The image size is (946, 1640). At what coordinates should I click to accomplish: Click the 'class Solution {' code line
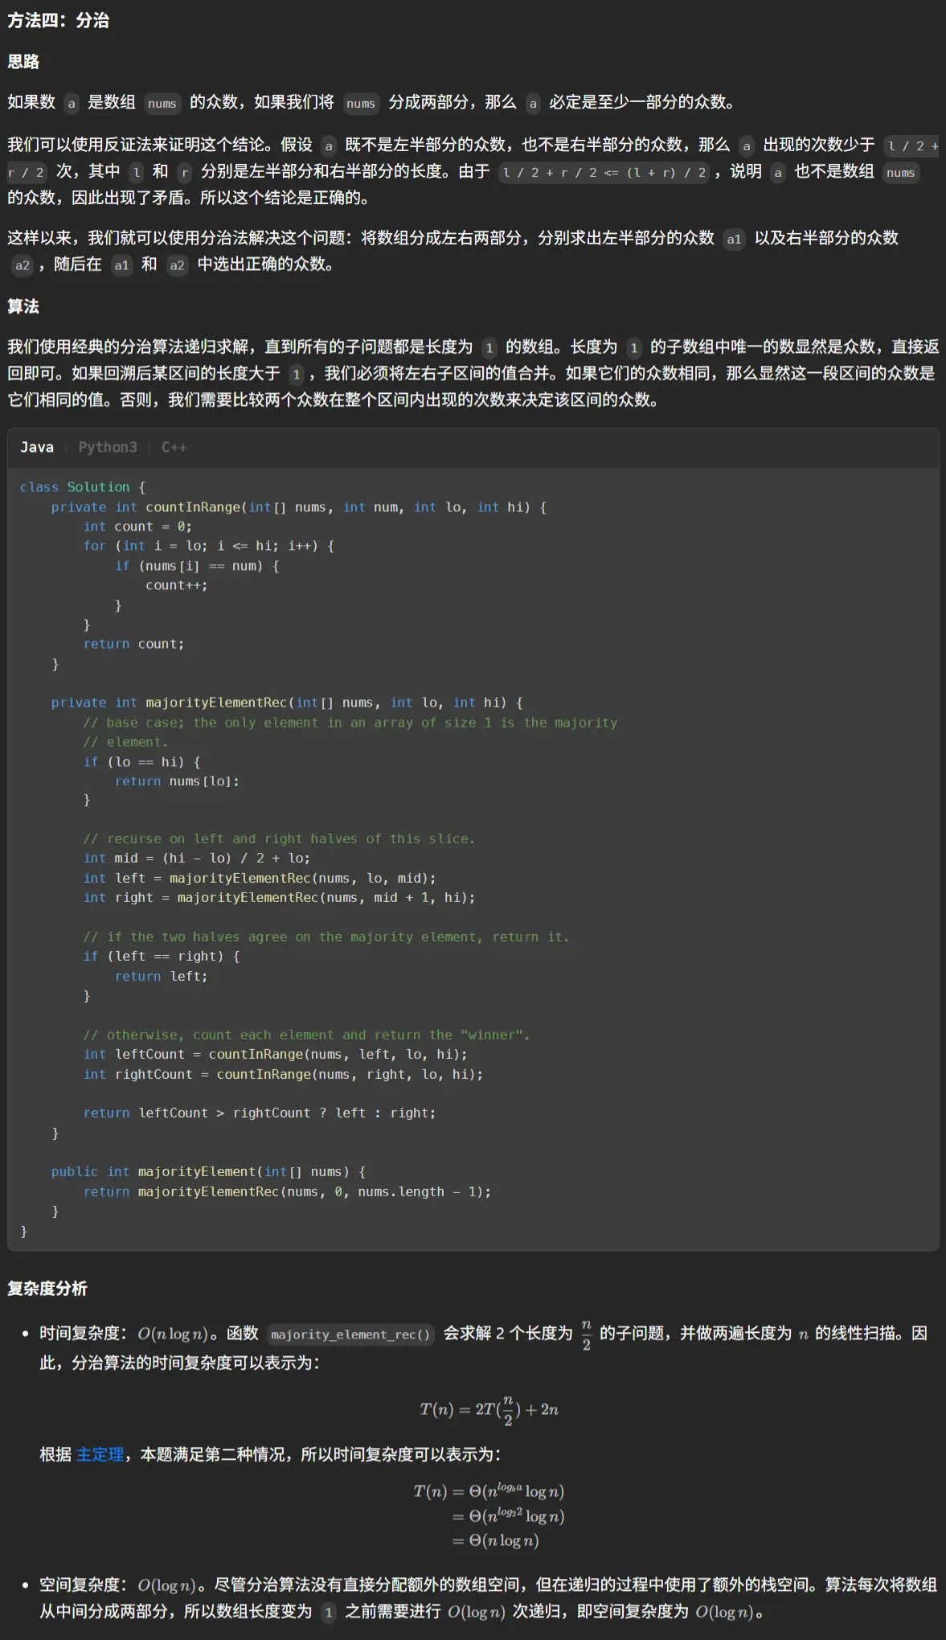(x=82, y=487)
